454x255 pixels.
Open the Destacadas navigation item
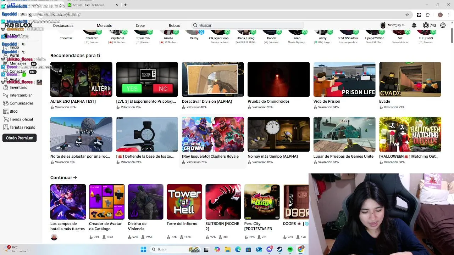coord(63,25)
